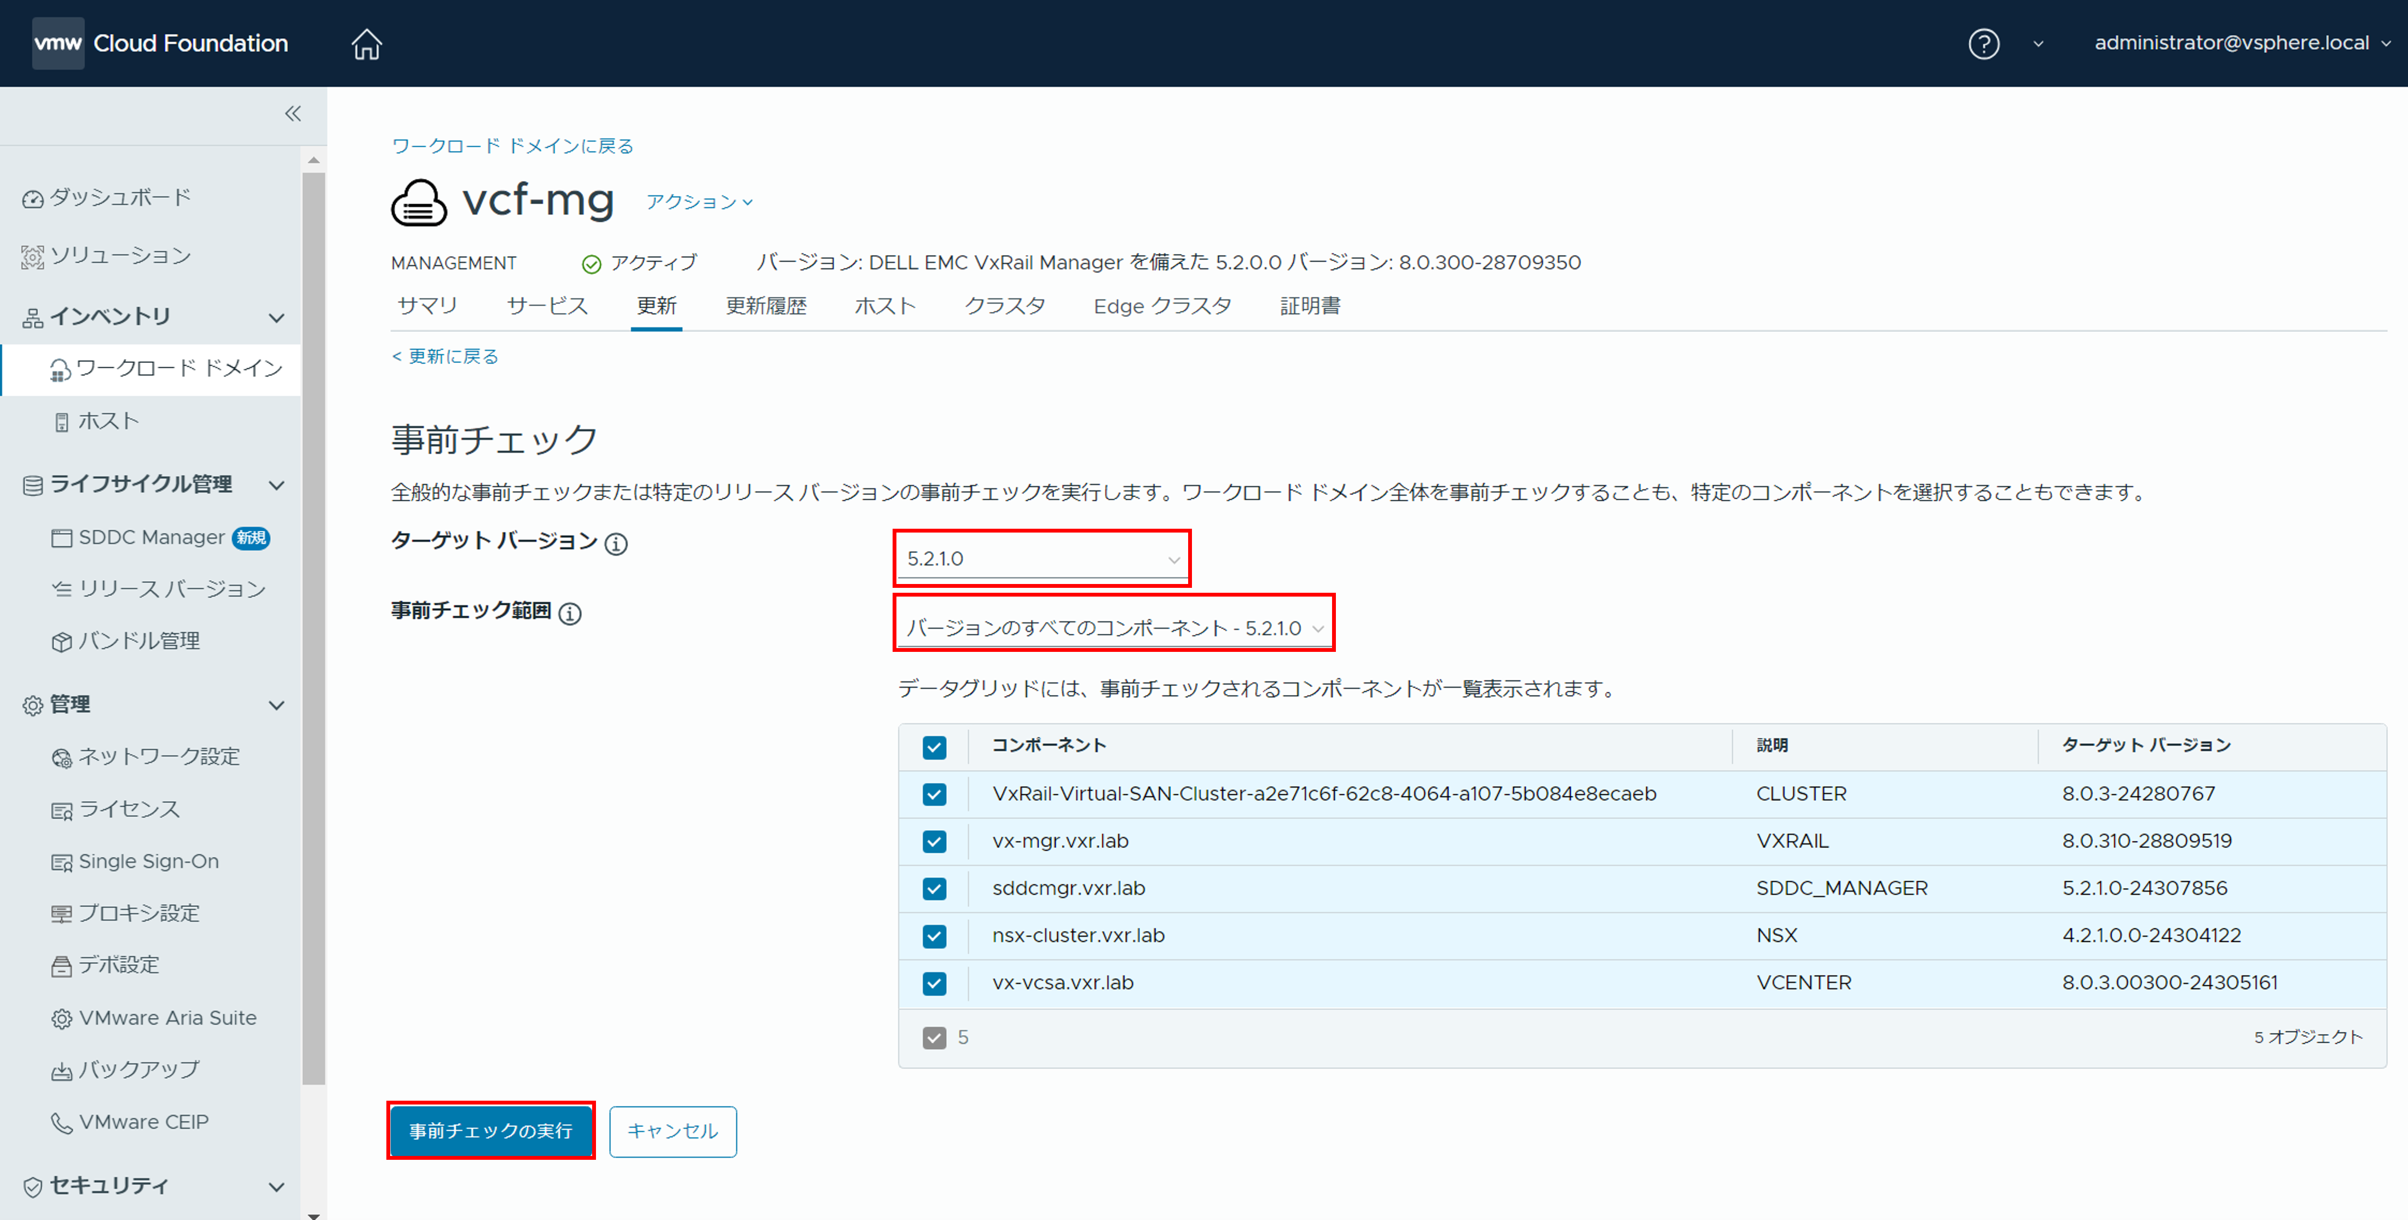Switch to the クラスタ tab
The height and width of the screenshot is (1220, 2408).
pyautogui.click(x=1004, y=307)
